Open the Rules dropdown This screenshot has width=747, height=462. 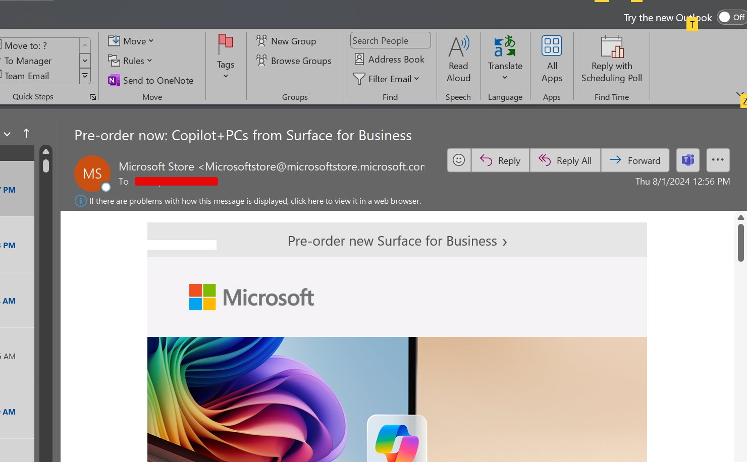pos(130,61)
